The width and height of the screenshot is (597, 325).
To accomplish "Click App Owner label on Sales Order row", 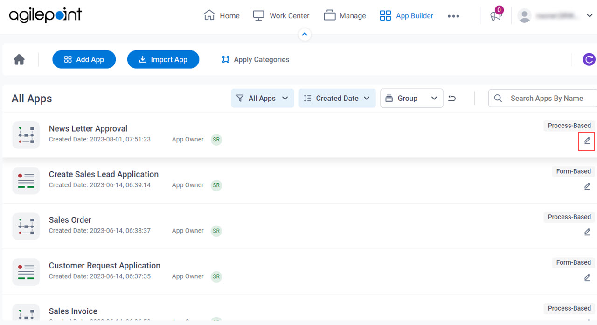I will tap(188, 231).
